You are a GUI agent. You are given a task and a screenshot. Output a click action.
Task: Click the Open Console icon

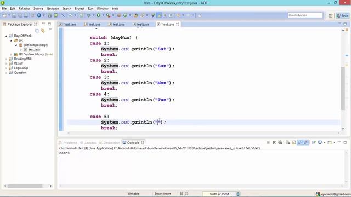330,142
